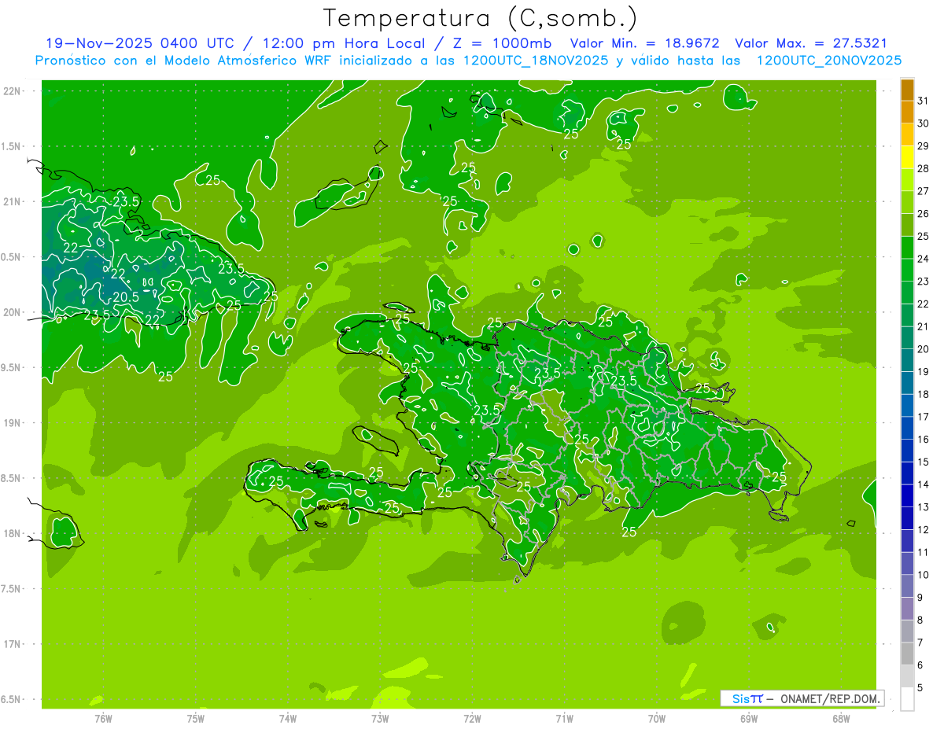The height and width of the screenshot is (729, 944).
Task: Click the legend value '24'
Action: click(x=923, y=259)
